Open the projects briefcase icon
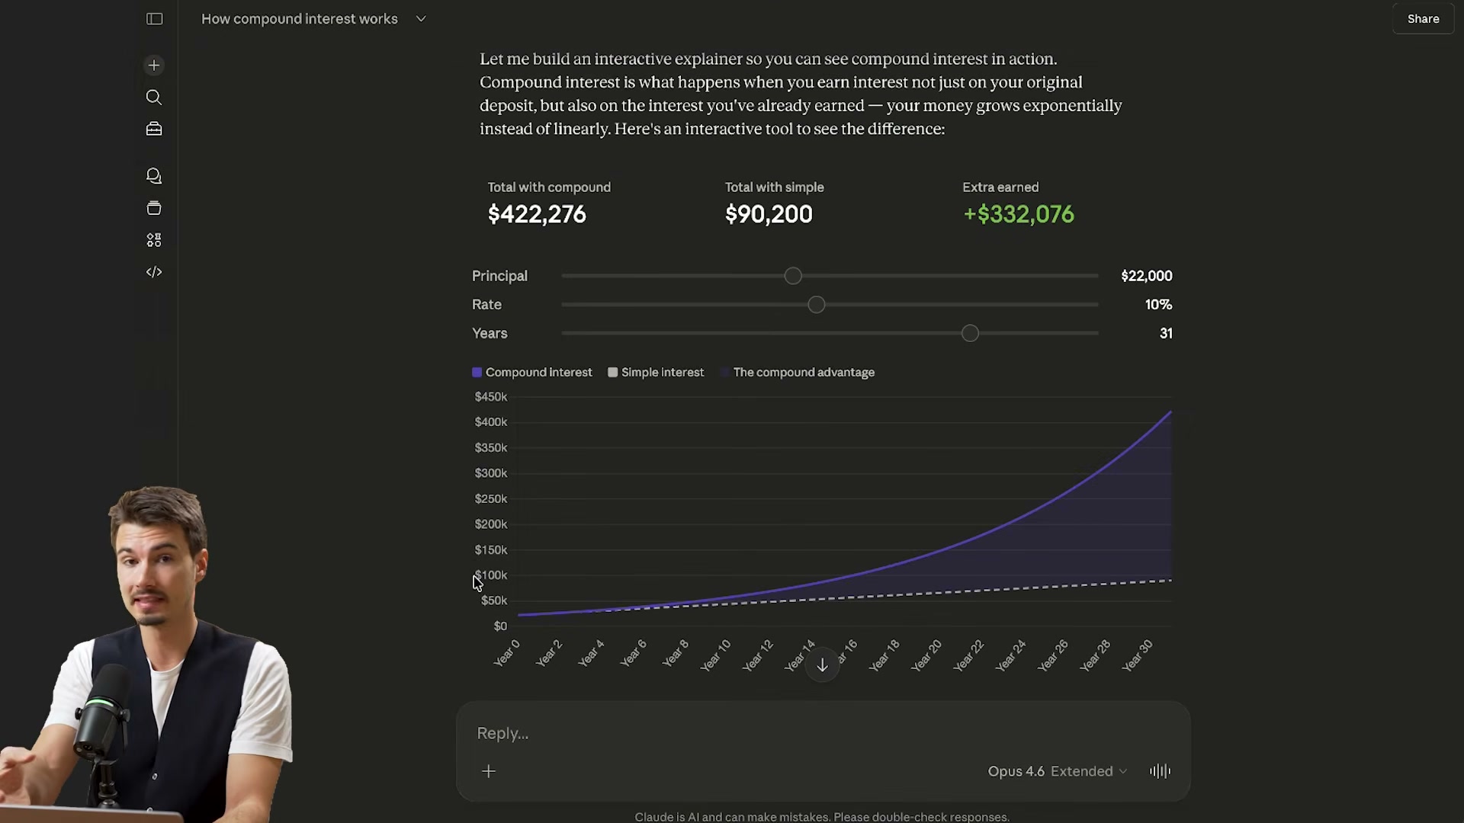Viewport: 1464px width, 823px height. coord(154,130)
